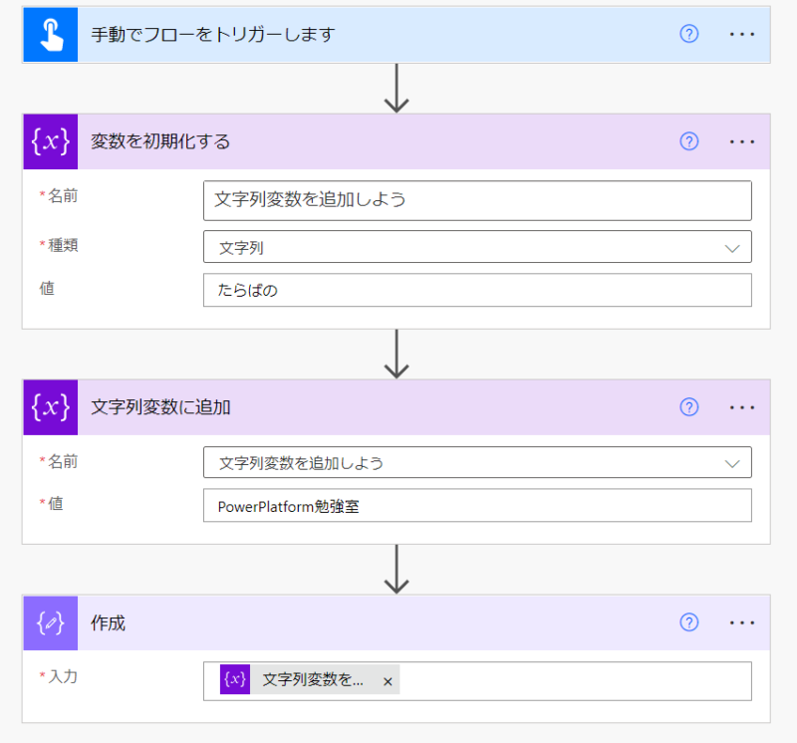Click the name field containing 文字列変数を追加しよう

476,200
